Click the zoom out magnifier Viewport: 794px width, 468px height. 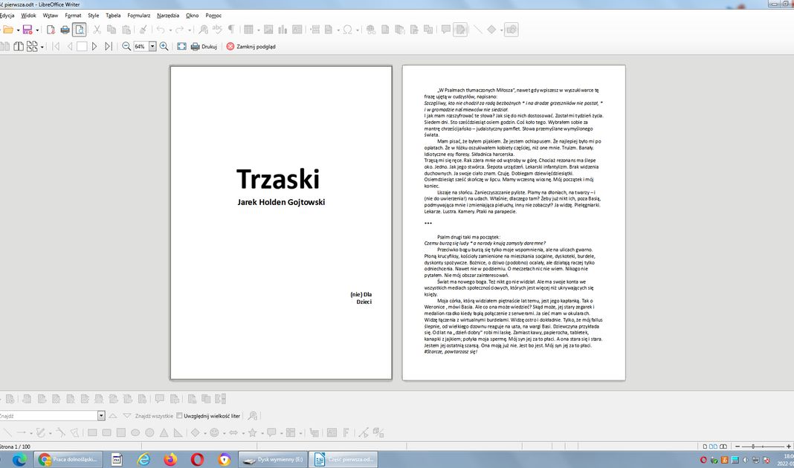126,46
